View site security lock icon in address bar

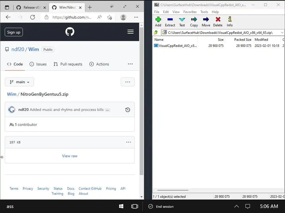point(46,17)
